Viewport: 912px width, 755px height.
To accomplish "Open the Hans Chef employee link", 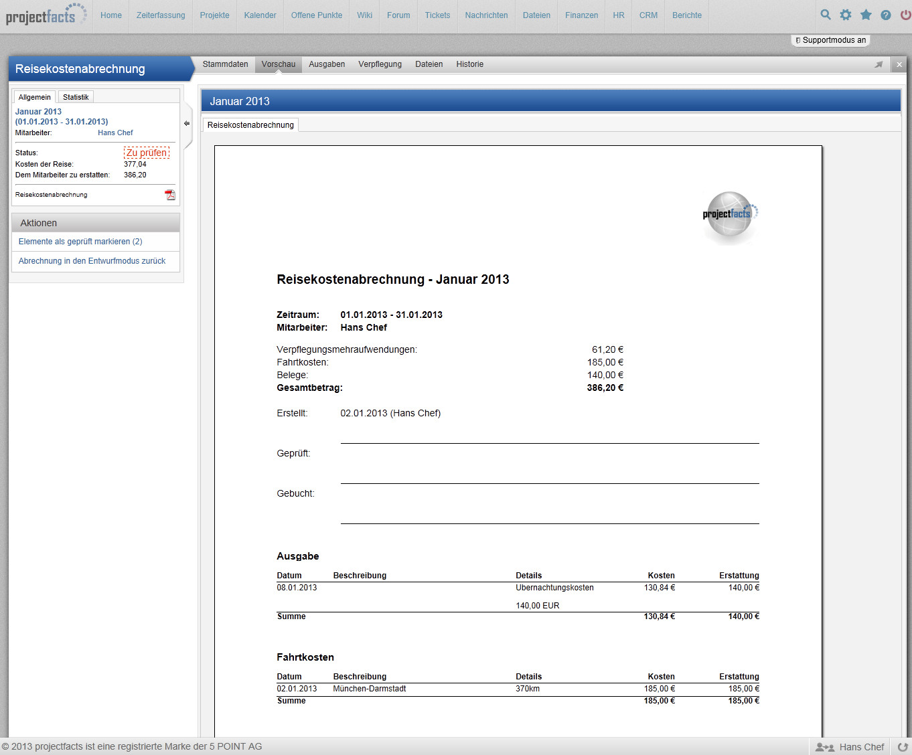I will [x=115, y=133].
